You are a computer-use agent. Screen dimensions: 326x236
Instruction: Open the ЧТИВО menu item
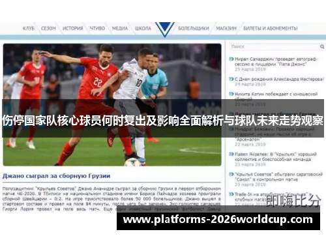[x=97, y=28]
